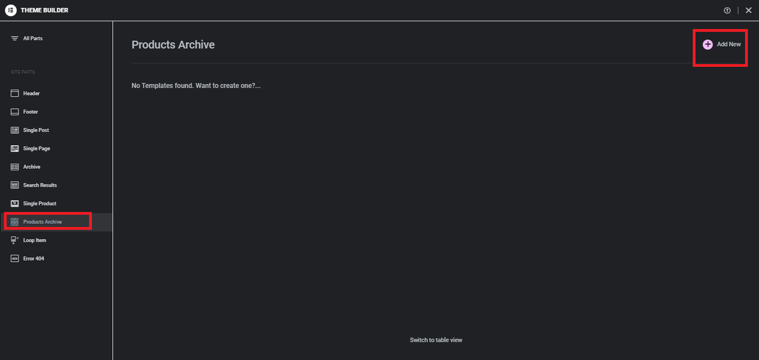Open Single Page templates
This screenshot has height=360, width=759.
[x=37, y=149]
